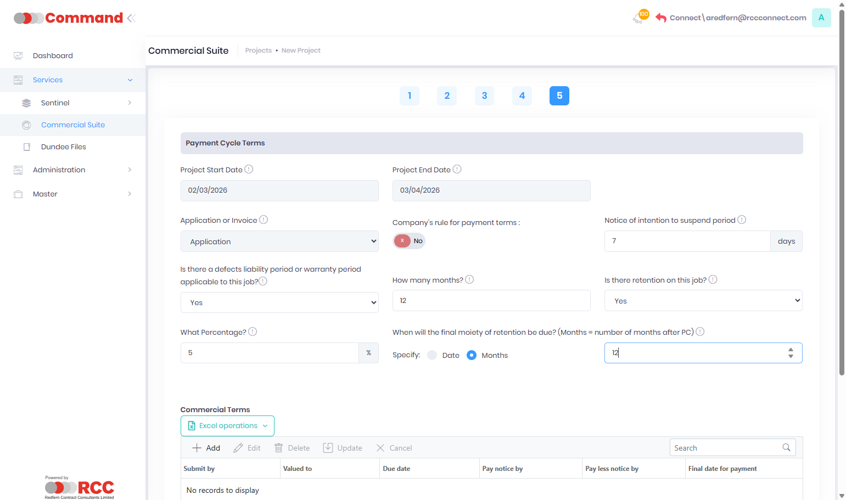This screenshot has height=500, width=846.
Task: Click Delete in Commercial Terms toolbar
Action: 292,448
